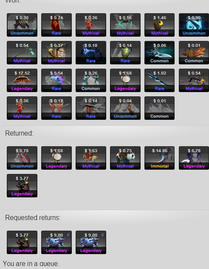The image size is (209, 269).
Task: Click the $0.78 Uncommon returned item
Action: [22, 158]
